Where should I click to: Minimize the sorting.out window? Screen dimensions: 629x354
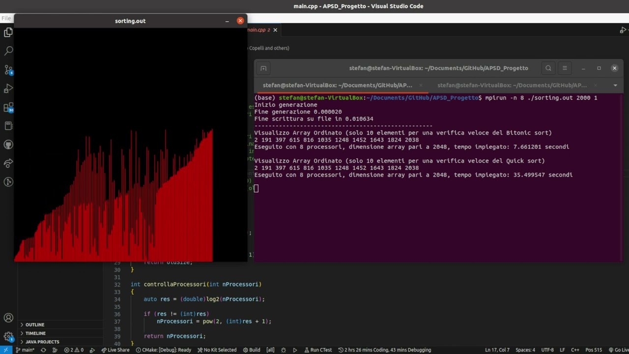227,21
